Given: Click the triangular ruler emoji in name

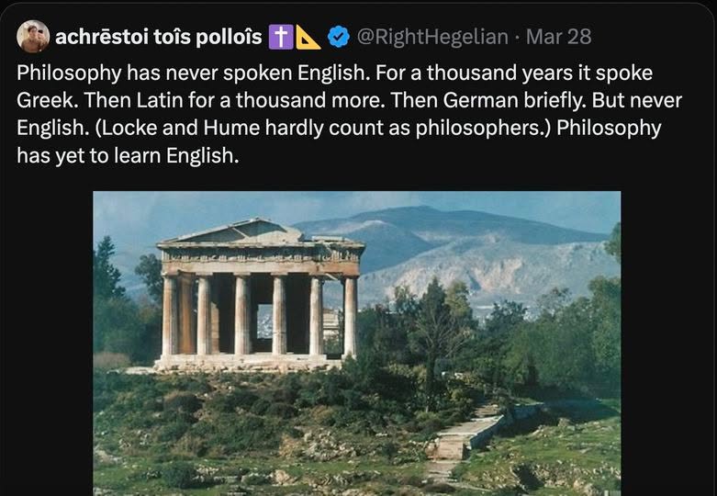Looking at the screenshot, I should click(308, 37).
